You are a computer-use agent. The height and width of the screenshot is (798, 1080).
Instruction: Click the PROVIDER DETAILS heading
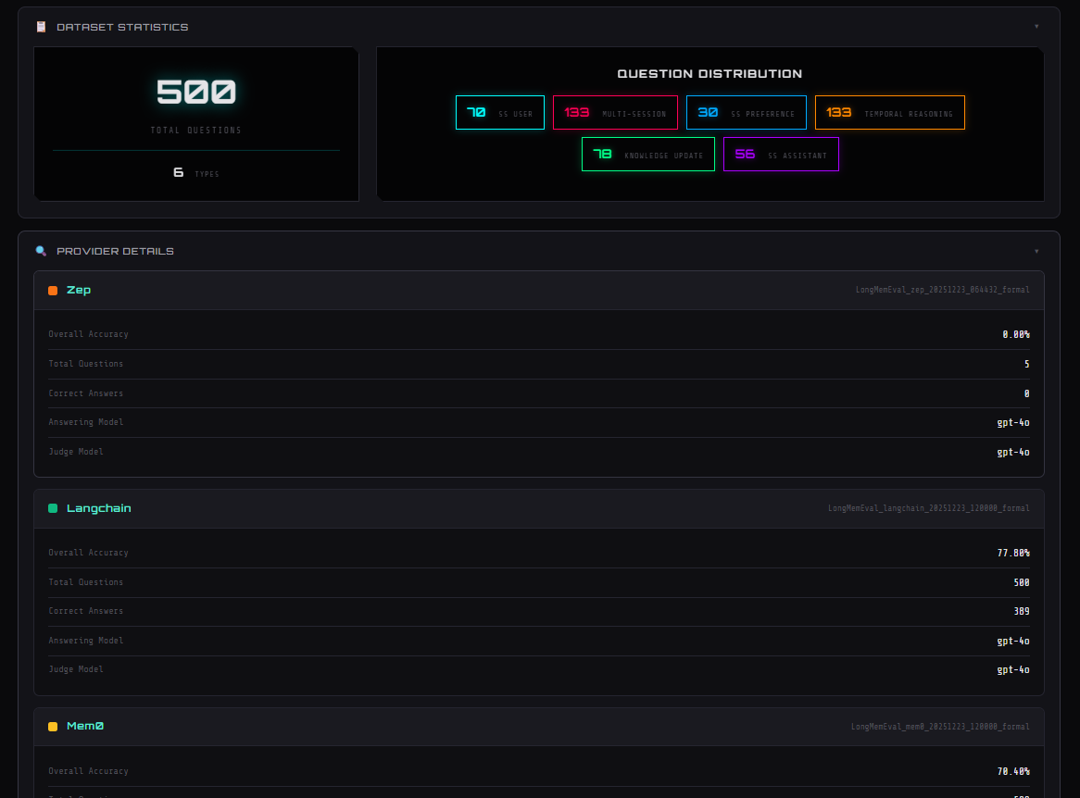click(x=115, y=251)
